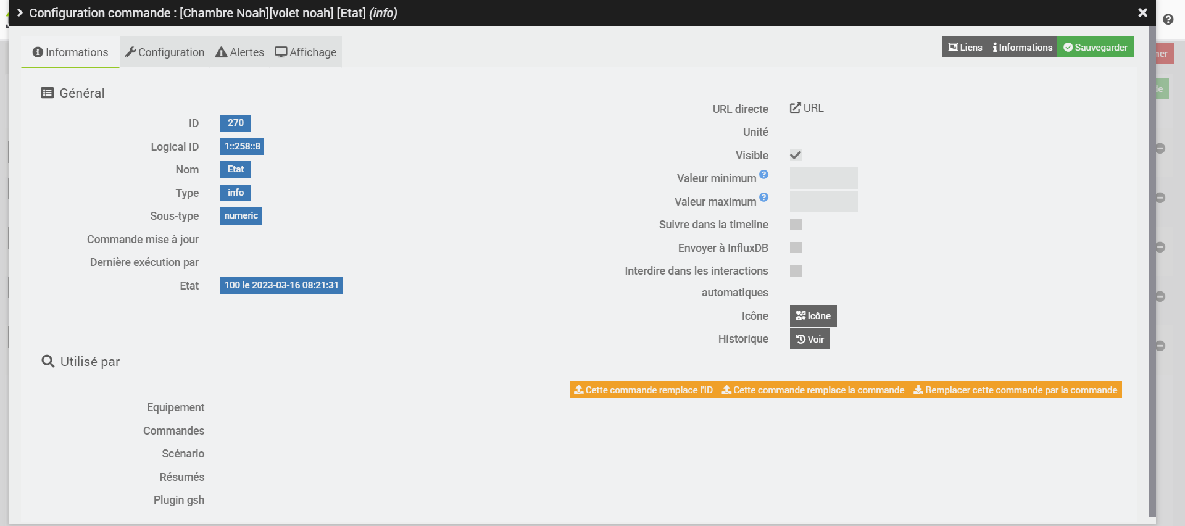1185x526 pixels.
Task: Switch to the Configuration tab
Action: click(x=165, y=52)
